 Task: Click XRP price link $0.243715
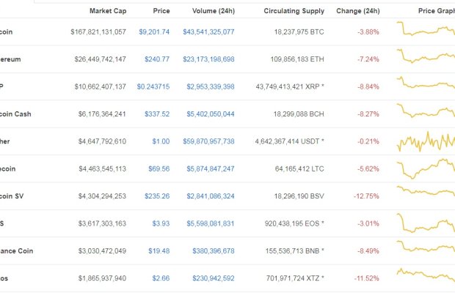coord(153,86)
